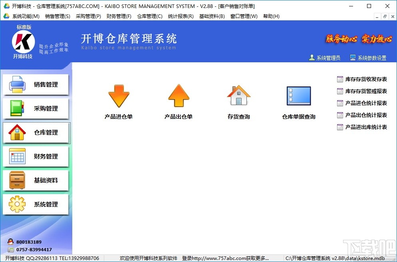Open 系统参数设置 system parameter settings
This screenshot has width=397, height=262.
click(370, 57)
